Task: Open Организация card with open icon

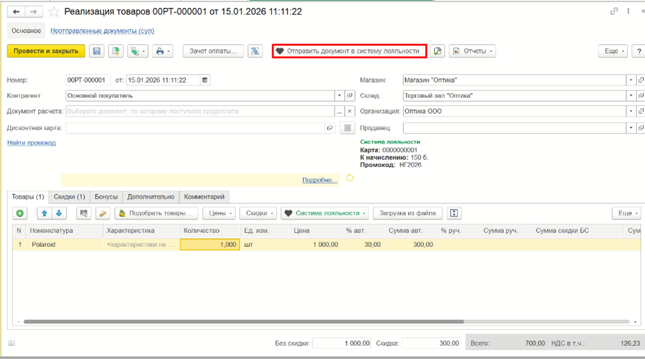Action: coord(641,111)
